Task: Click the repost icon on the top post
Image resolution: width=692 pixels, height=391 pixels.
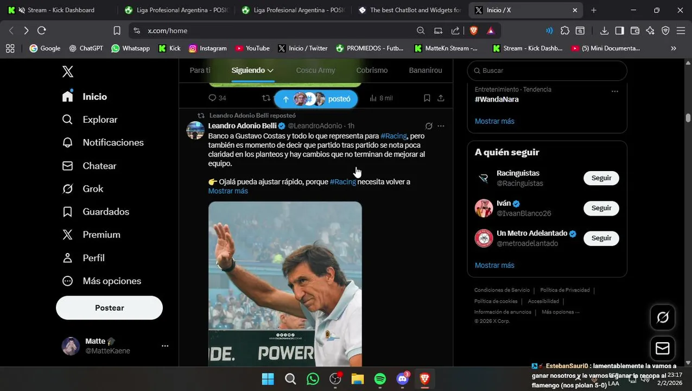Action: tap(266, 98)
